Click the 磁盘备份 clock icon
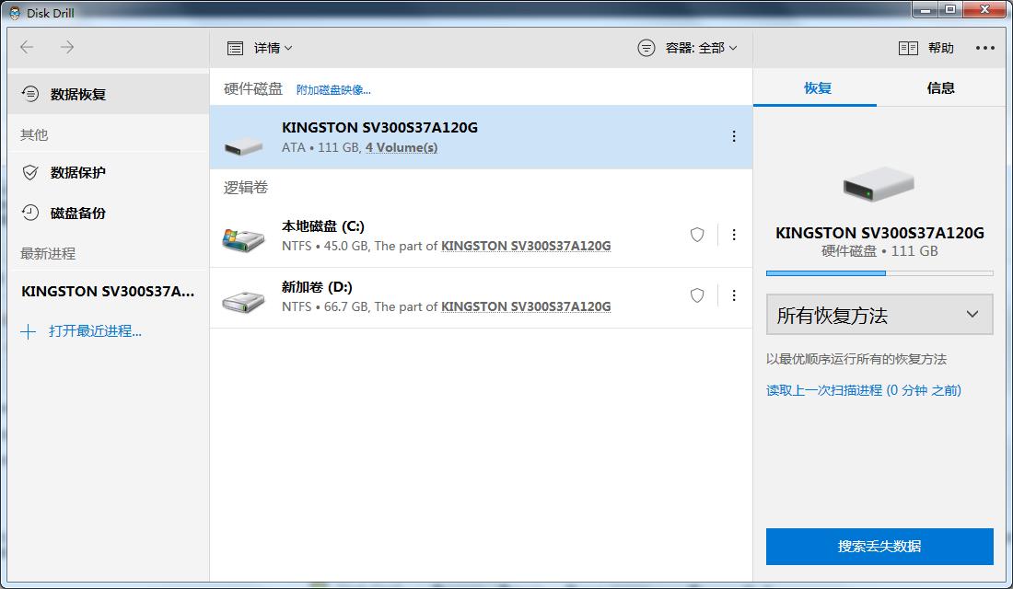Viewport: 1013px width, 589px height. click(29, 213)
